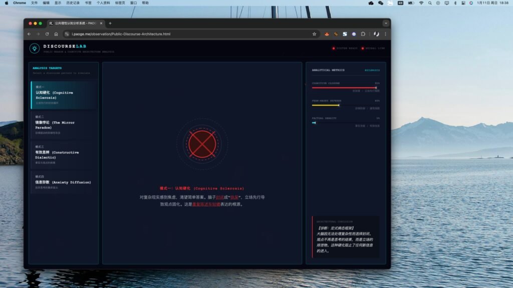Click the browser reload button

click(x=47, y=34)
